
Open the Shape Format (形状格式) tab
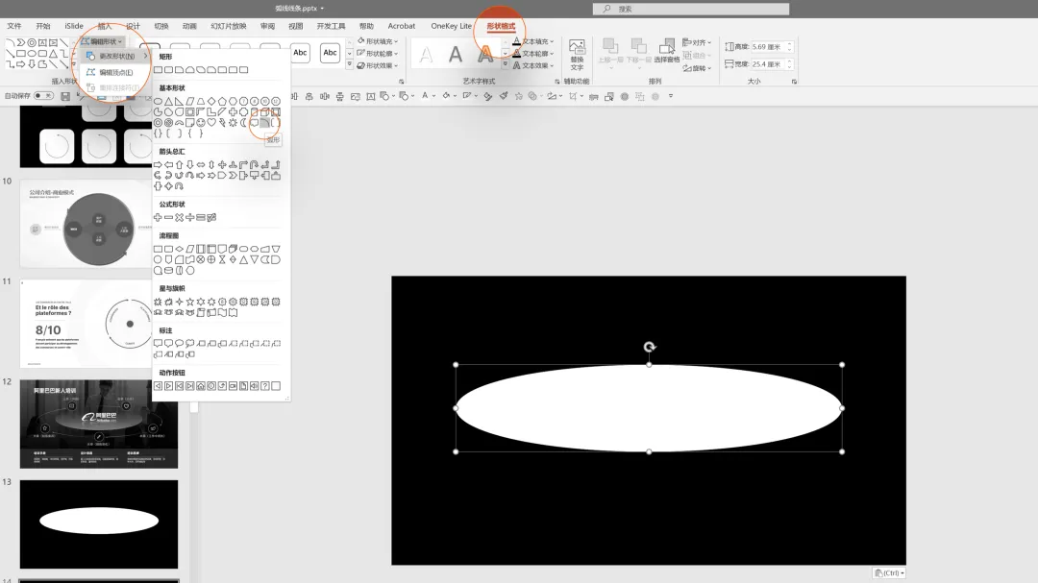[501, 27]
